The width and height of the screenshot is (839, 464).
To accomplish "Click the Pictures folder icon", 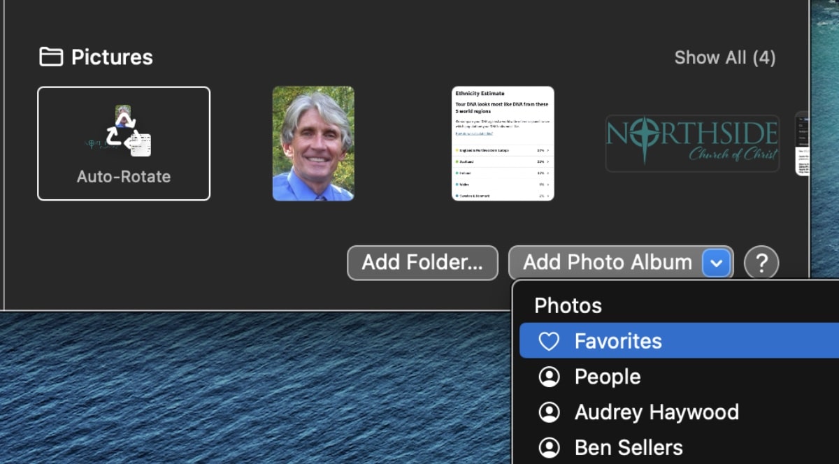I will coord(51,57).
